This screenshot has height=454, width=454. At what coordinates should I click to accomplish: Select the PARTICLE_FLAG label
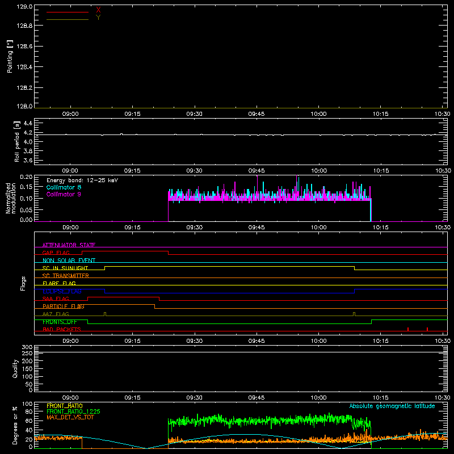[x=64, y=306]
